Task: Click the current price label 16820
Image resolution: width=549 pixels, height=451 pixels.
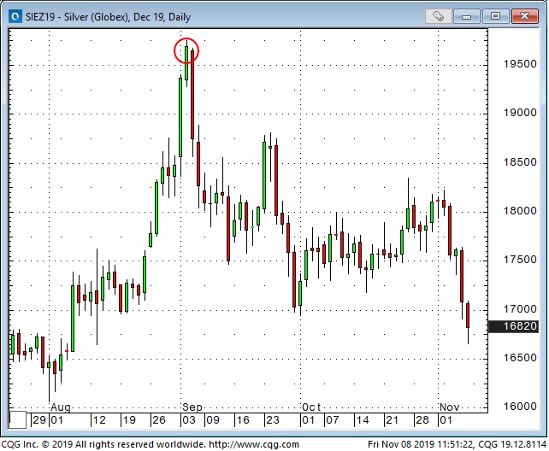Action: pyautogui.click(x=514, y=326)
